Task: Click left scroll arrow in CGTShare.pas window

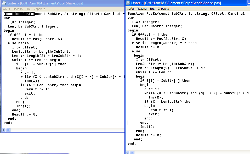Action: coord(3,130)
